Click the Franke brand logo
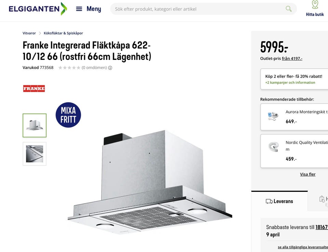The width and height of the screenshot is (328, 252). 34,89
